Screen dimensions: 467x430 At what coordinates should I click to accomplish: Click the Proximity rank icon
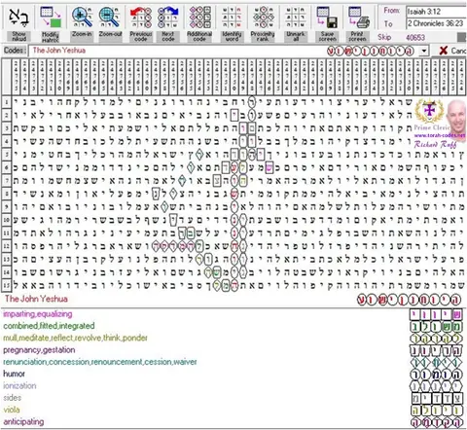pyautogui.click(x=263, y=18)
